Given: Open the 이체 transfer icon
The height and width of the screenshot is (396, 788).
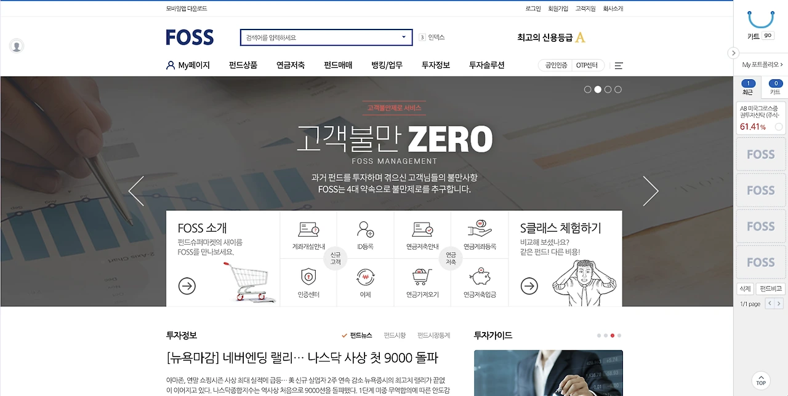Looking at the screenshot, I should click(366, 277).
